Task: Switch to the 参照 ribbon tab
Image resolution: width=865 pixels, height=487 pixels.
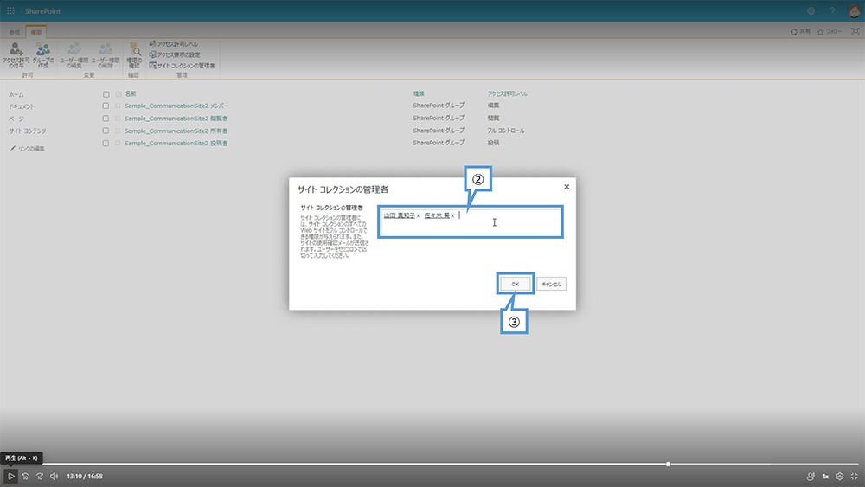Action: click(15, 32)
